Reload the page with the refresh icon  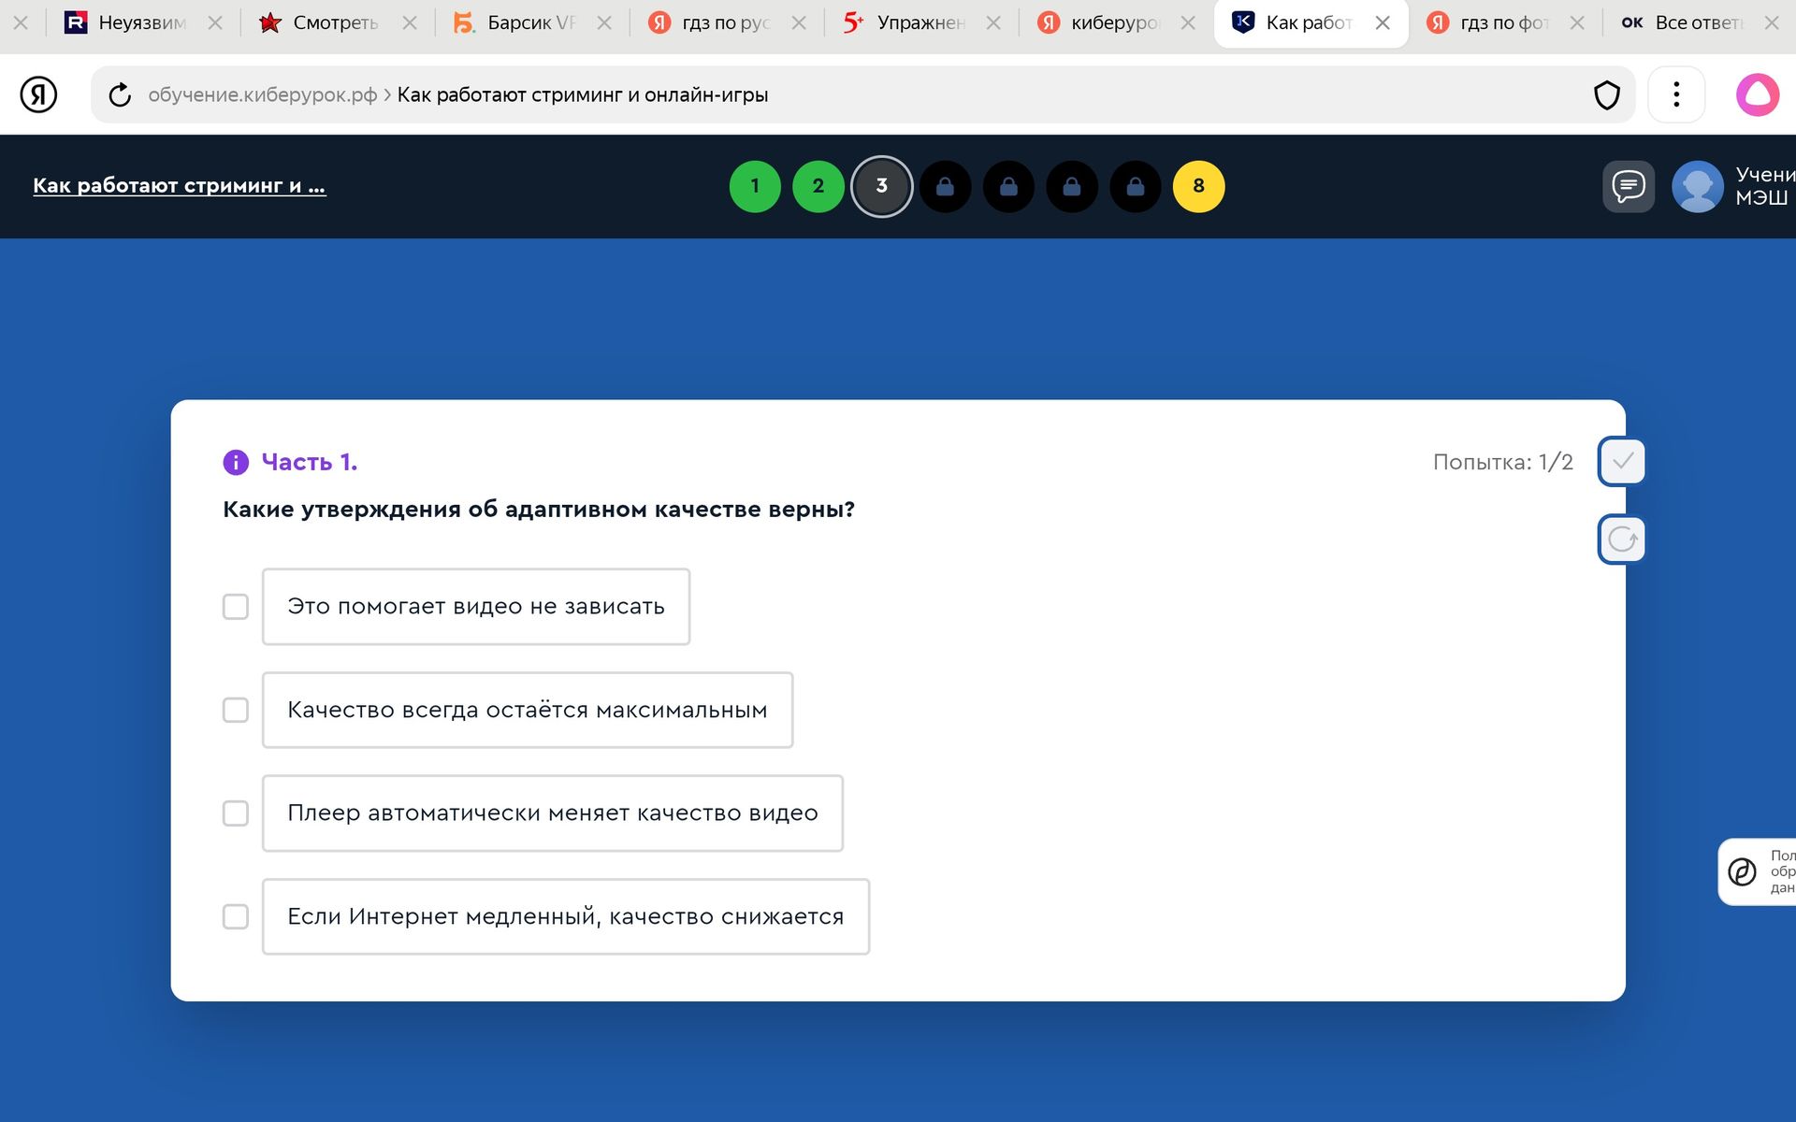coord(120,94)
